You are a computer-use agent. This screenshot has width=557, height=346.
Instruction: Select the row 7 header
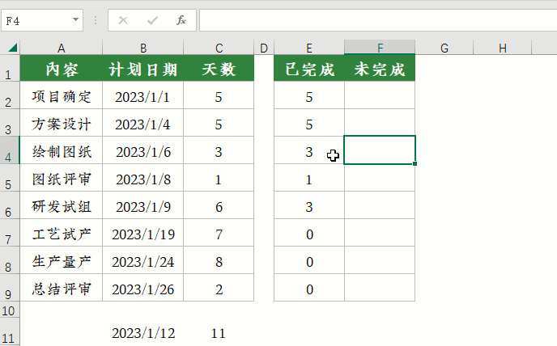pos(10,233)
